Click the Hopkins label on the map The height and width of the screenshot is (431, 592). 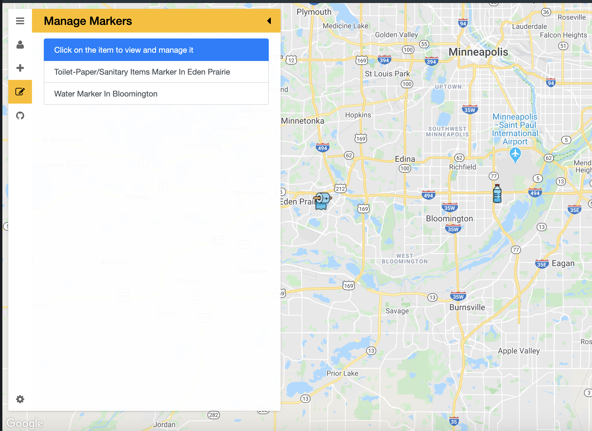click(x=358, y=115)
